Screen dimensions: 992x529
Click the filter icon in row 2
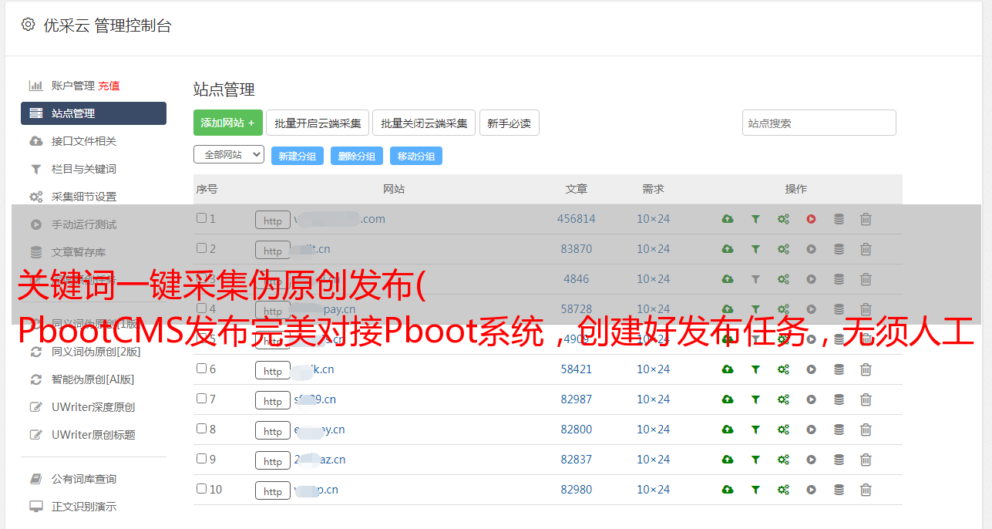click(x=755, y=249)
